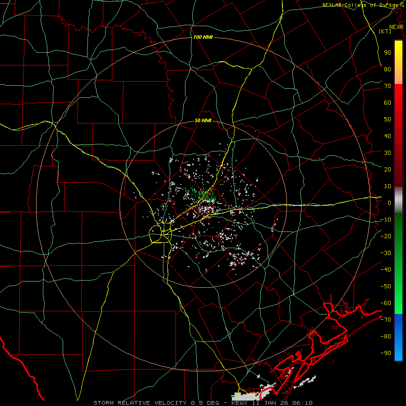Click the -40 knots scale value

point(386,270)
